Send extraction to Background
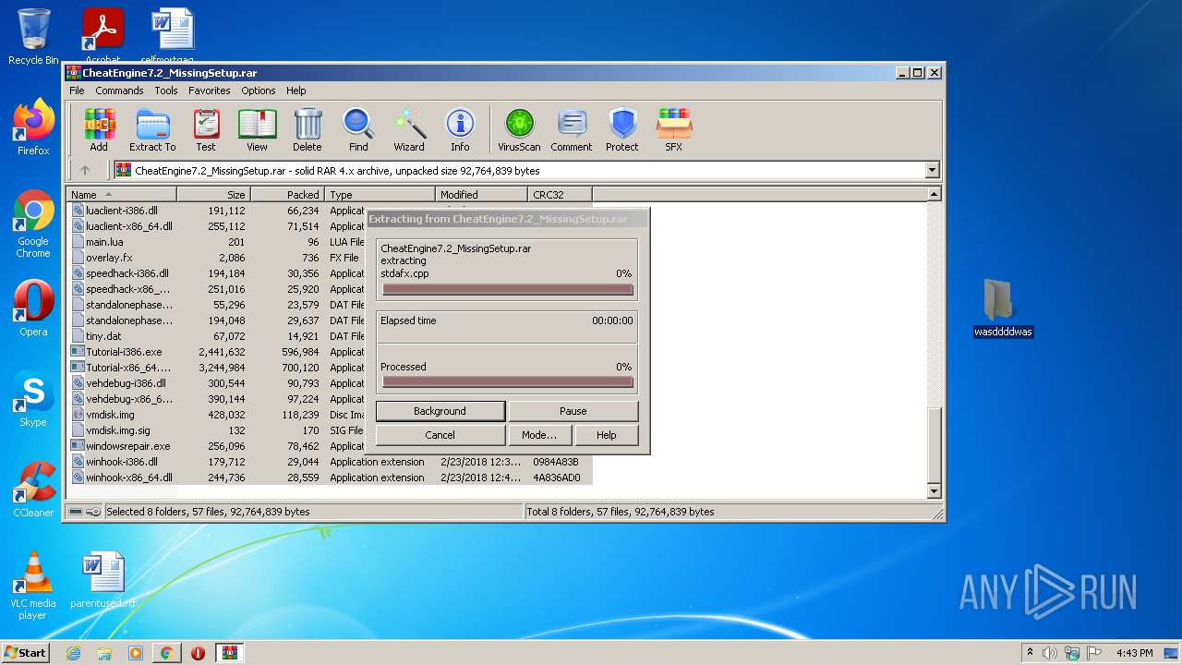The image size is (1182, 665). [440, 411]
